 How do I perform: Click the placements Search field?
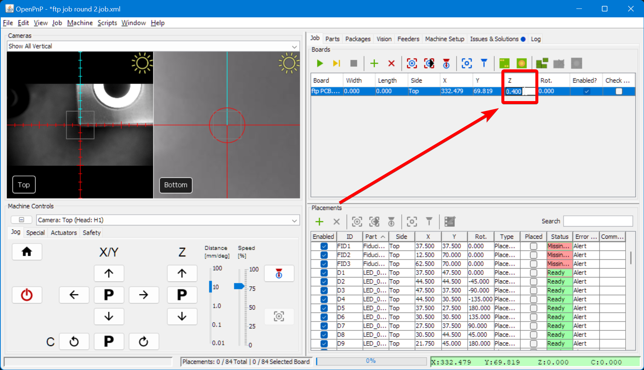(x=597, y=221)
